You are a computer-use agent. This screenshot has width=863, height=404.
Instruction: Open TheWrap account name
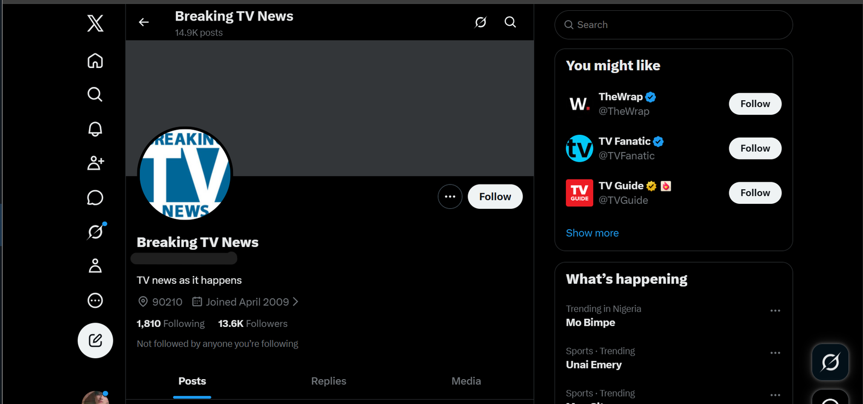tap(620, 97)
